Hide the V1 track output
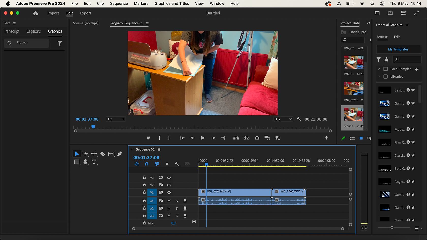427x240 pixels. (169, 192)
